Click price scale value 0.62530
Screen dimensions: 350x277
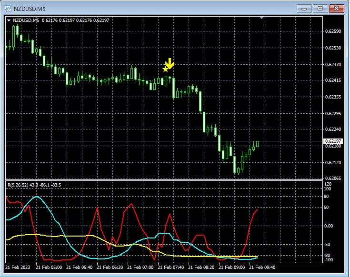click(333, 48)
